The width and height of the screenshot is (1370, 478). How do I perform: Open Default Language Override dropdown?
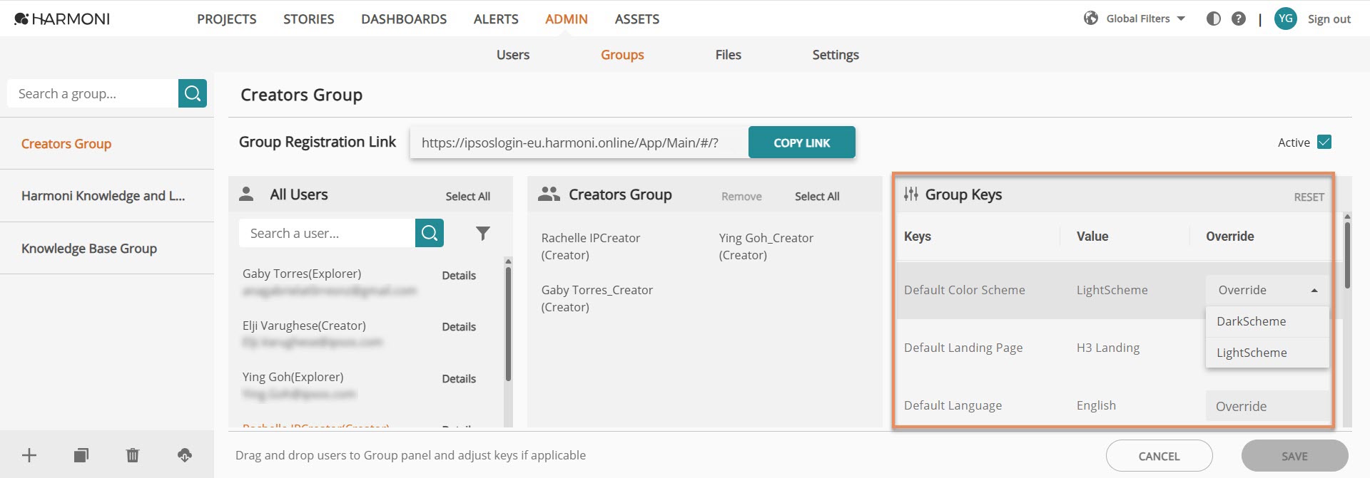[1267, 406]
